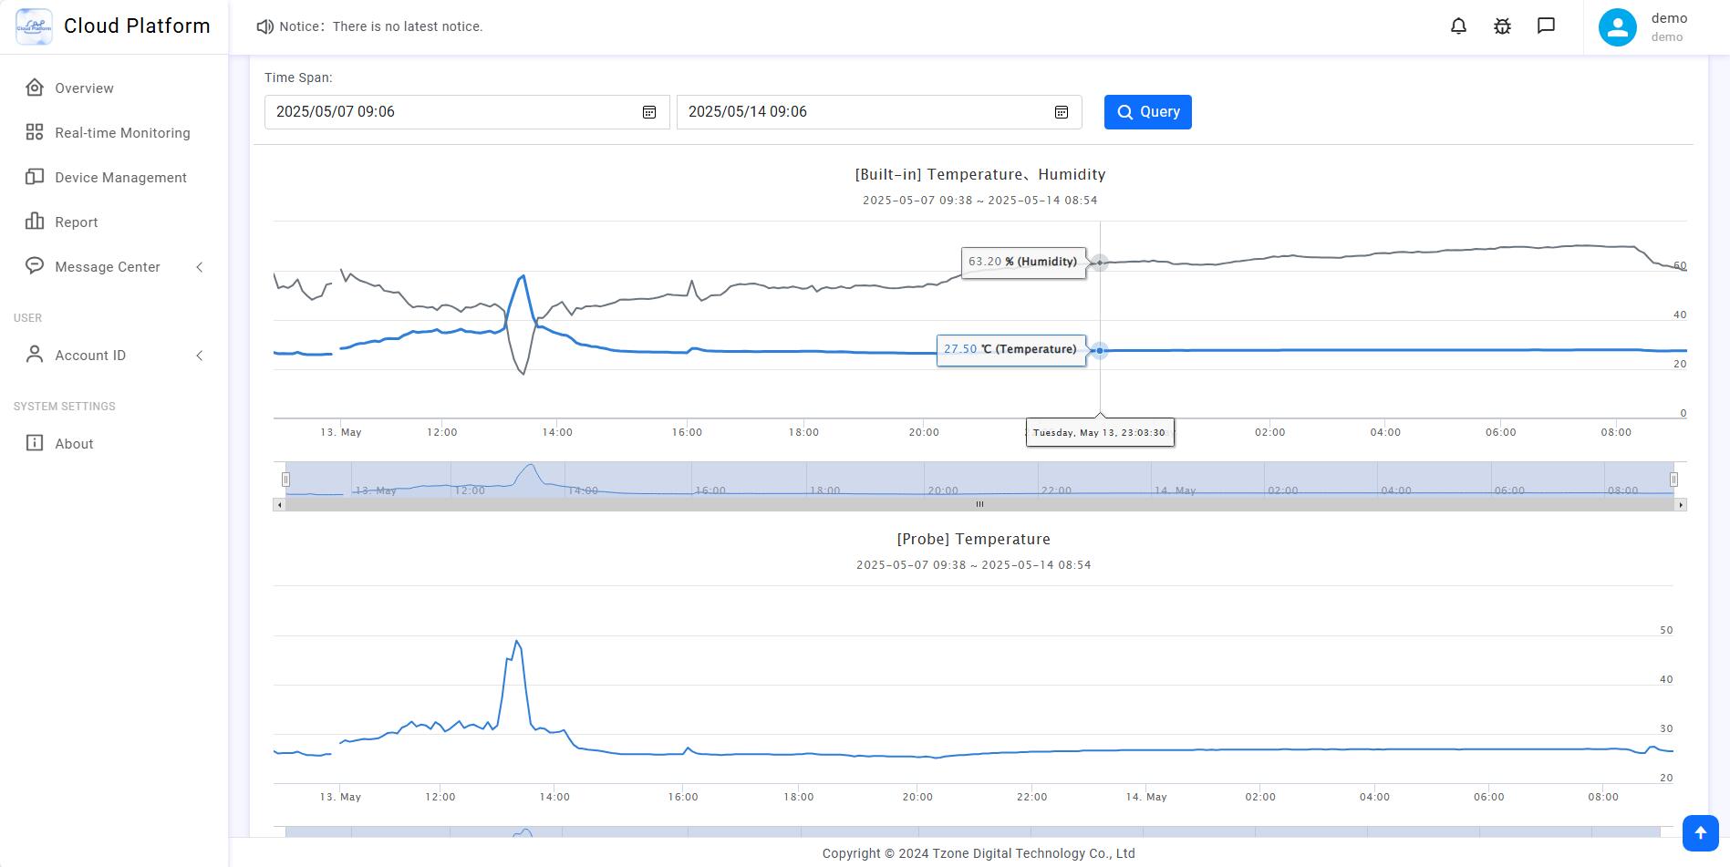1730x867 pixels.
Task: Open calendar picker for end date
Action: tap(1062, 112)
